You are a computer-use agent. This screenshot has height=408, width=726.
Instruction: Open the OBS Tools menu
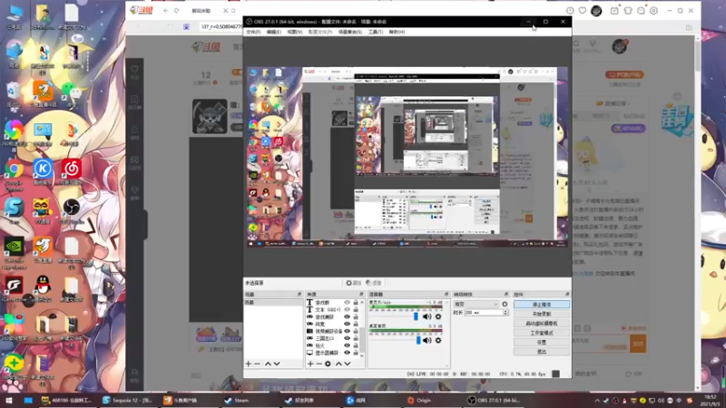pos(375,32)
